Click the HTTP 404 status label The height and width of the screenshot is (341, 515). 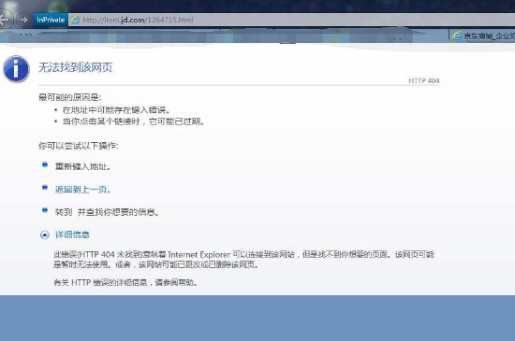(x=423, y=80)
